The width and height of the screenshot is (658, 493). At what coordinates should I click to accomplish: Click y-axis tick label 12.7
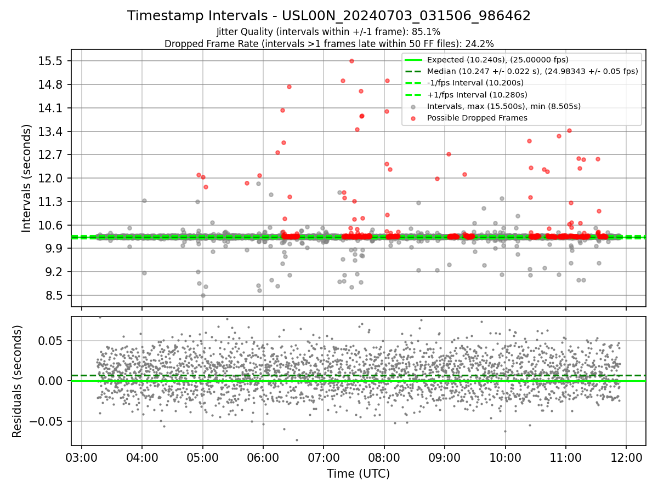click(50, 154)
